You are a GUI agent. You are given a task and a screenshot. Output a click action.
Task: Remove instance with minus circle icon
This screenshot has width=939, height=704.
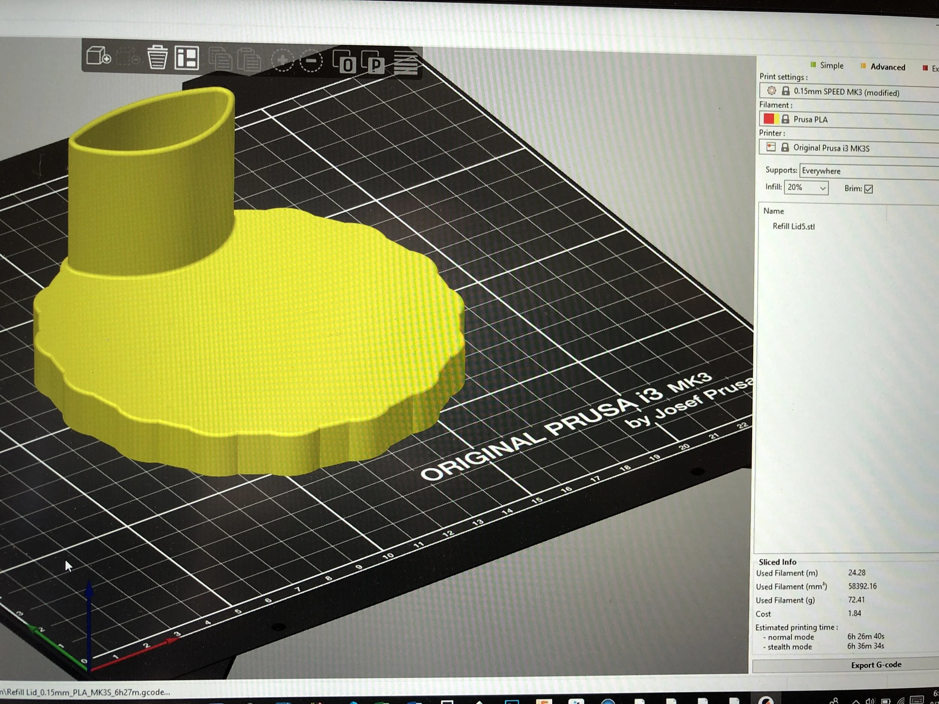tap(311, 62)
